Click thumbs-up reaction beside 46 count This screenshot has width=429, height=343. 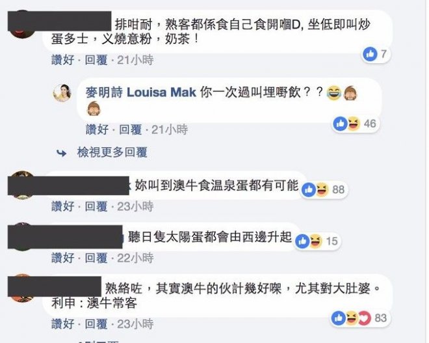(x=340, y=124)
